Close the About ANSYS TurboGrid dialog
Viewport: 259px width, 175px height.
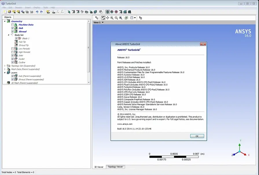203,44
